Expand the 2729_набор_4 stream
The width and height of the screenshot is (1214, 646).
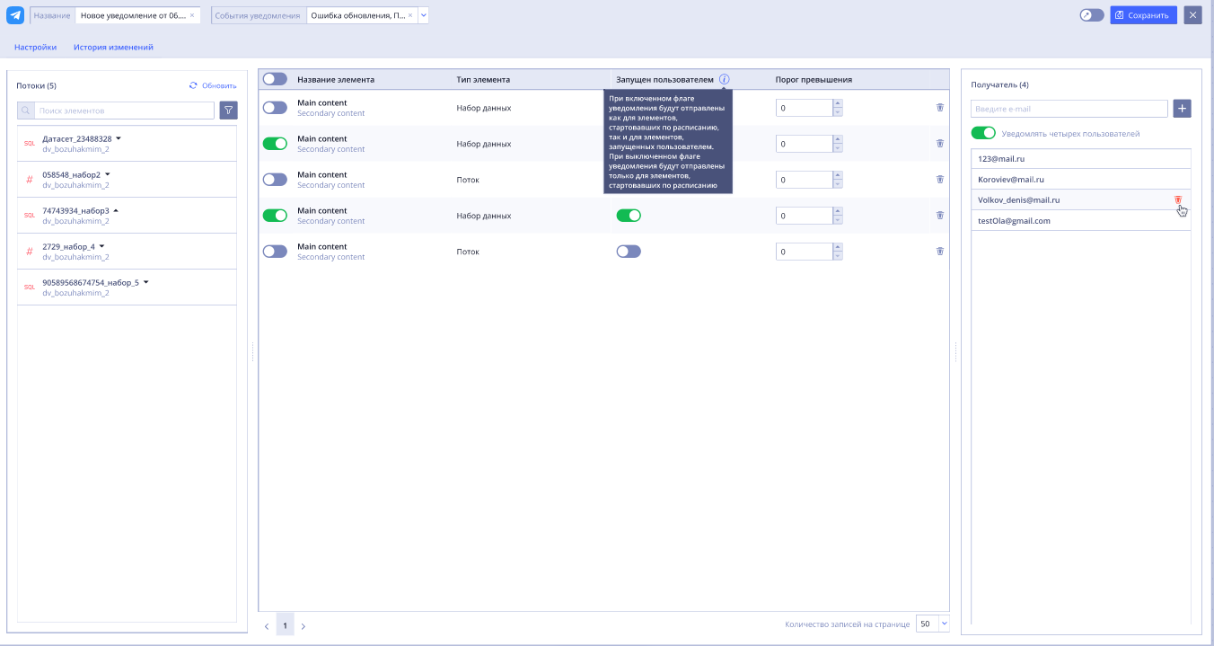tap(101, 246)
